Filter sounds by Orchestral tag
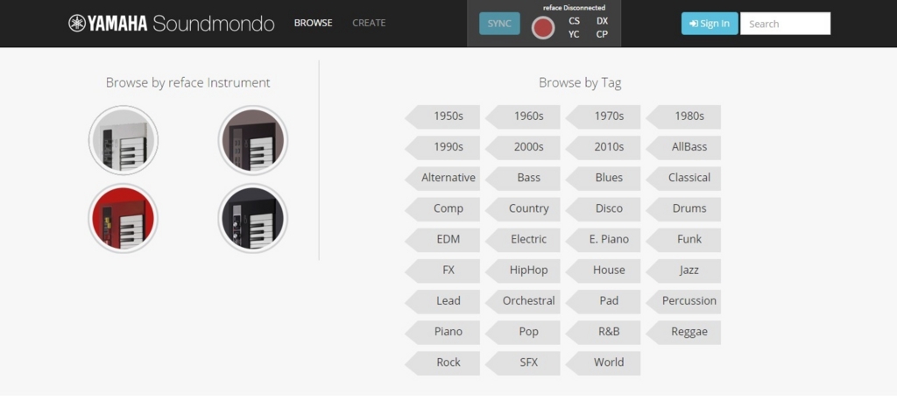This screenshot has width=897, height=415. click(x=523, y=302)
